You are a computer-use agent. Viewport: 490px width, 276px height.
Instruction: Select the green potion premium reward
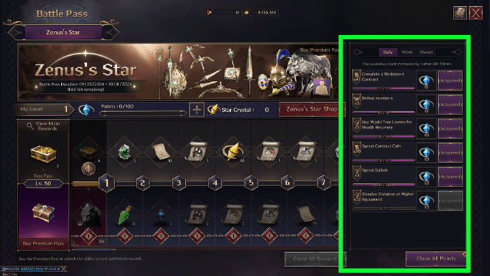(x=125, y=215)
